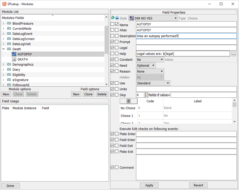239x190 pixels.
Task: Click the BloodPressure module icon
Action: [9, 23]
